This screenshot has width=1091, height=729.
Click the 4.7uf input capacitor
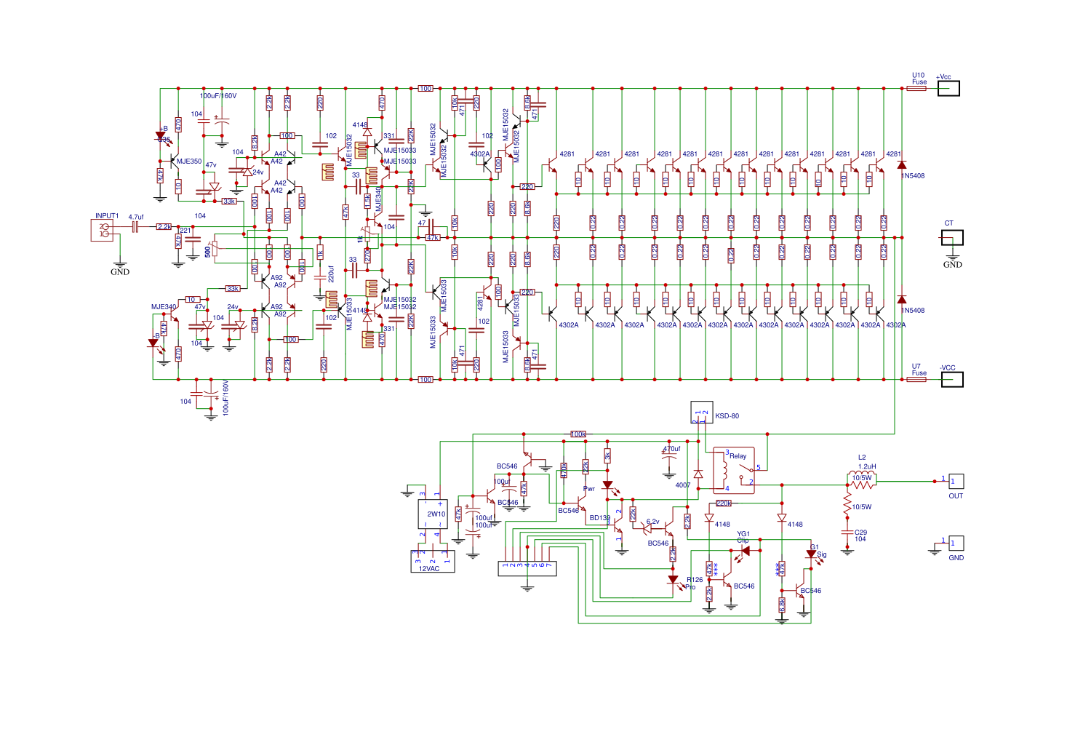[x=135, y=227]
